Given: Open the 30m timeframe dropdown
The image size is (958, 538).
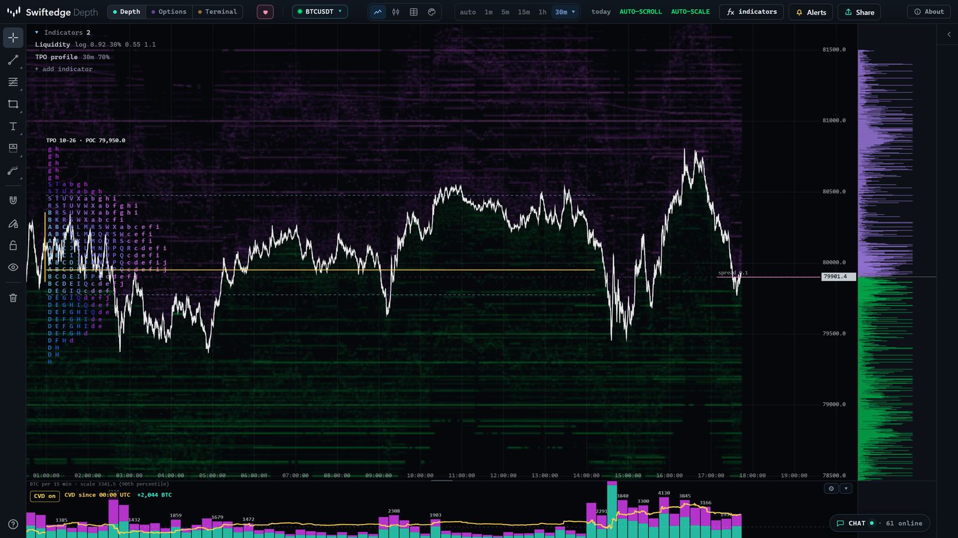Looking at the screenshot, I should 565,12.
